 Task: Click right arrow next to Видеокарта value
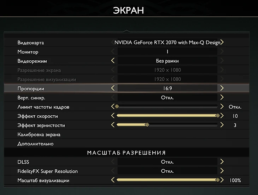pyautogui.click(x=222, y=42)
